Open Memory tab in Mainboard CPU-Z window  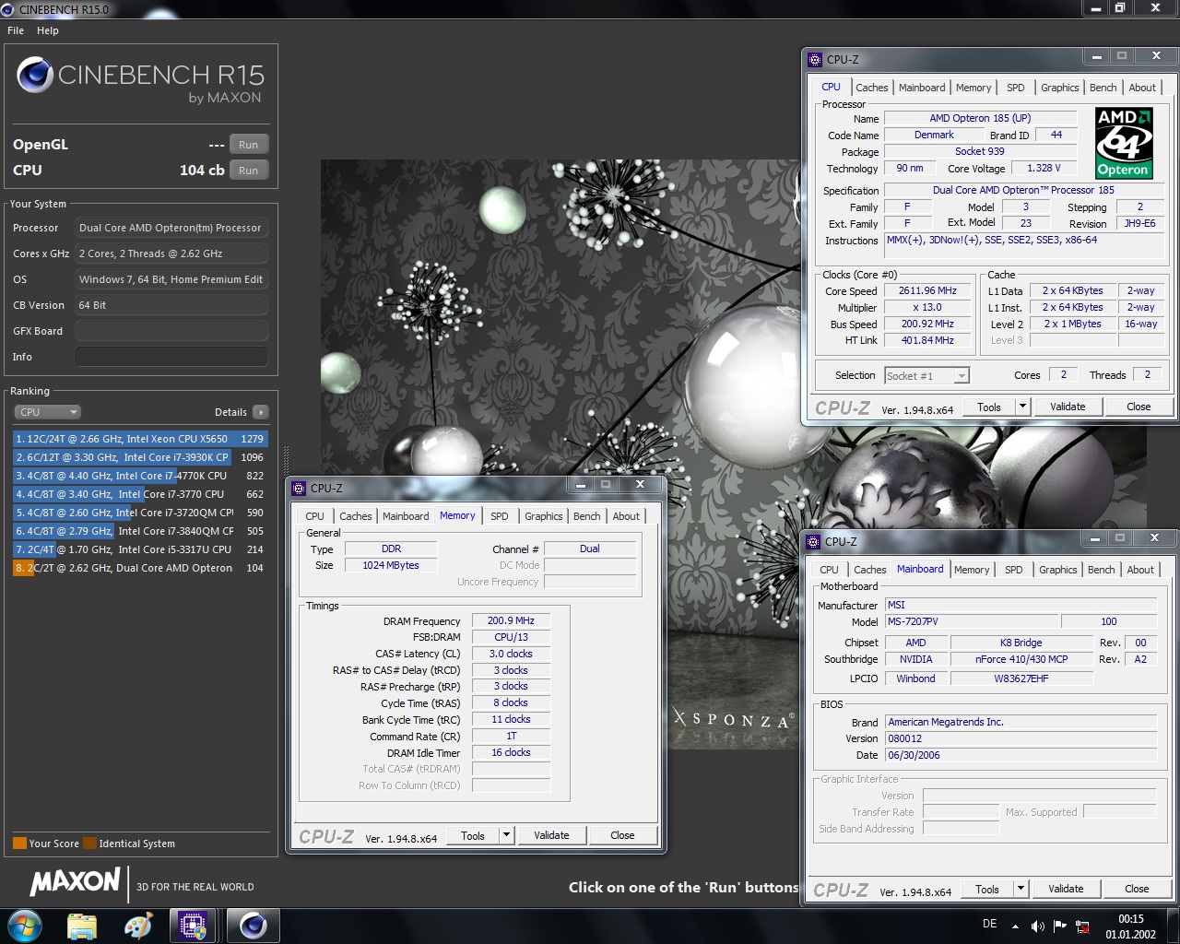pos(972,570)
